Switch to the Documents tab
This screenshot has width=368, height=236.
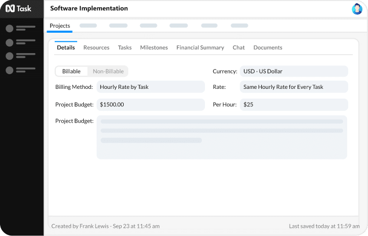tap(268, 48)
